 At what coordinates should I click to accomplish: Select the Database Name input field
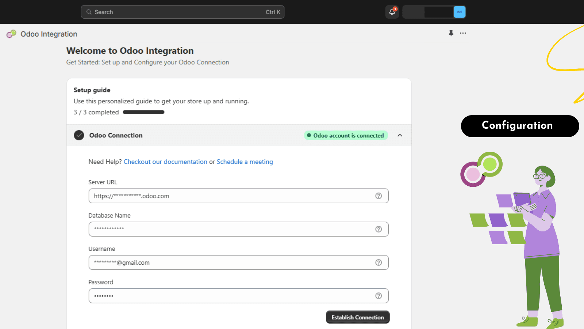230,229
